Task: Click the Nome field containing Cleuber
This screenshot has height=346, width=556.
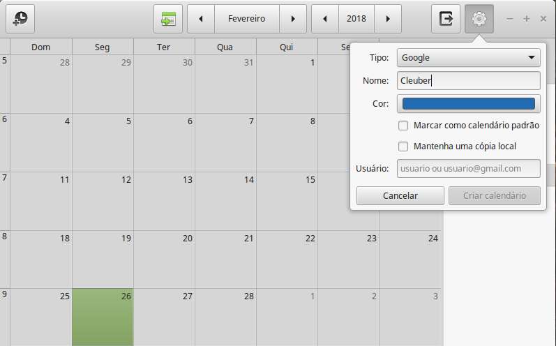Action: pos(469,80)
